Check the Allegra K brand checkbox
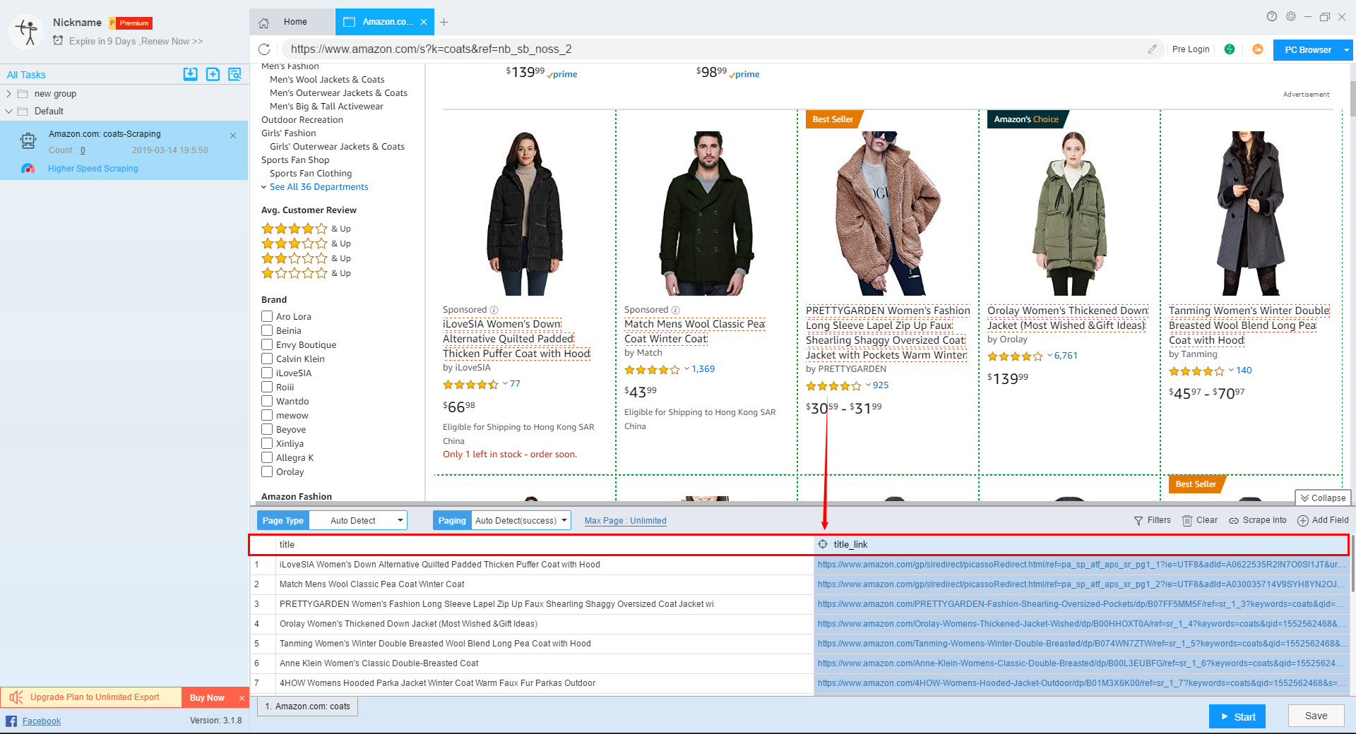 [267, 457]
